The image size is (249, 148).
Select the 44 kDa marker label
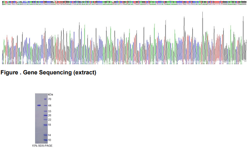pos(50,105)
